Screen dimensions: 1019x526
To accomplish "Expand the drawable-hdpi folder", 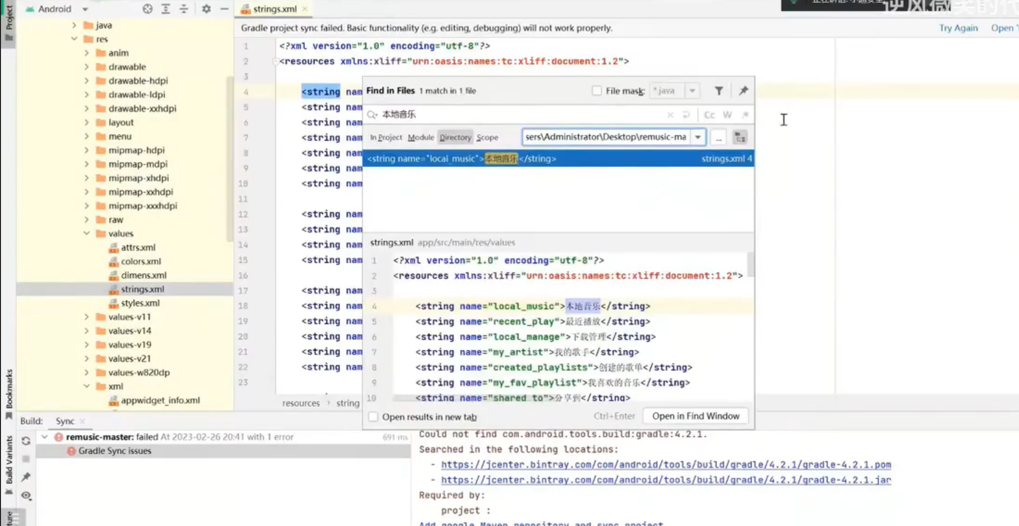I will click(x=87, y=81).
